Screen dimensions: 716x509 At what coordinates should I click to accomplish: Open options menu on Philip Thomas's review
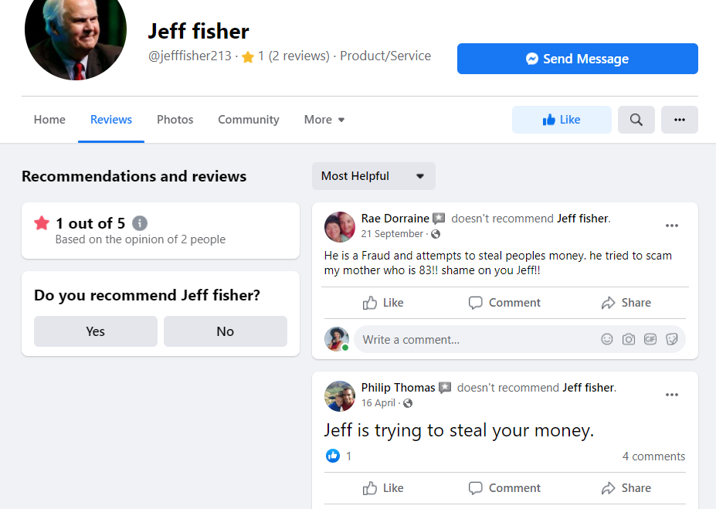point(671,395)
